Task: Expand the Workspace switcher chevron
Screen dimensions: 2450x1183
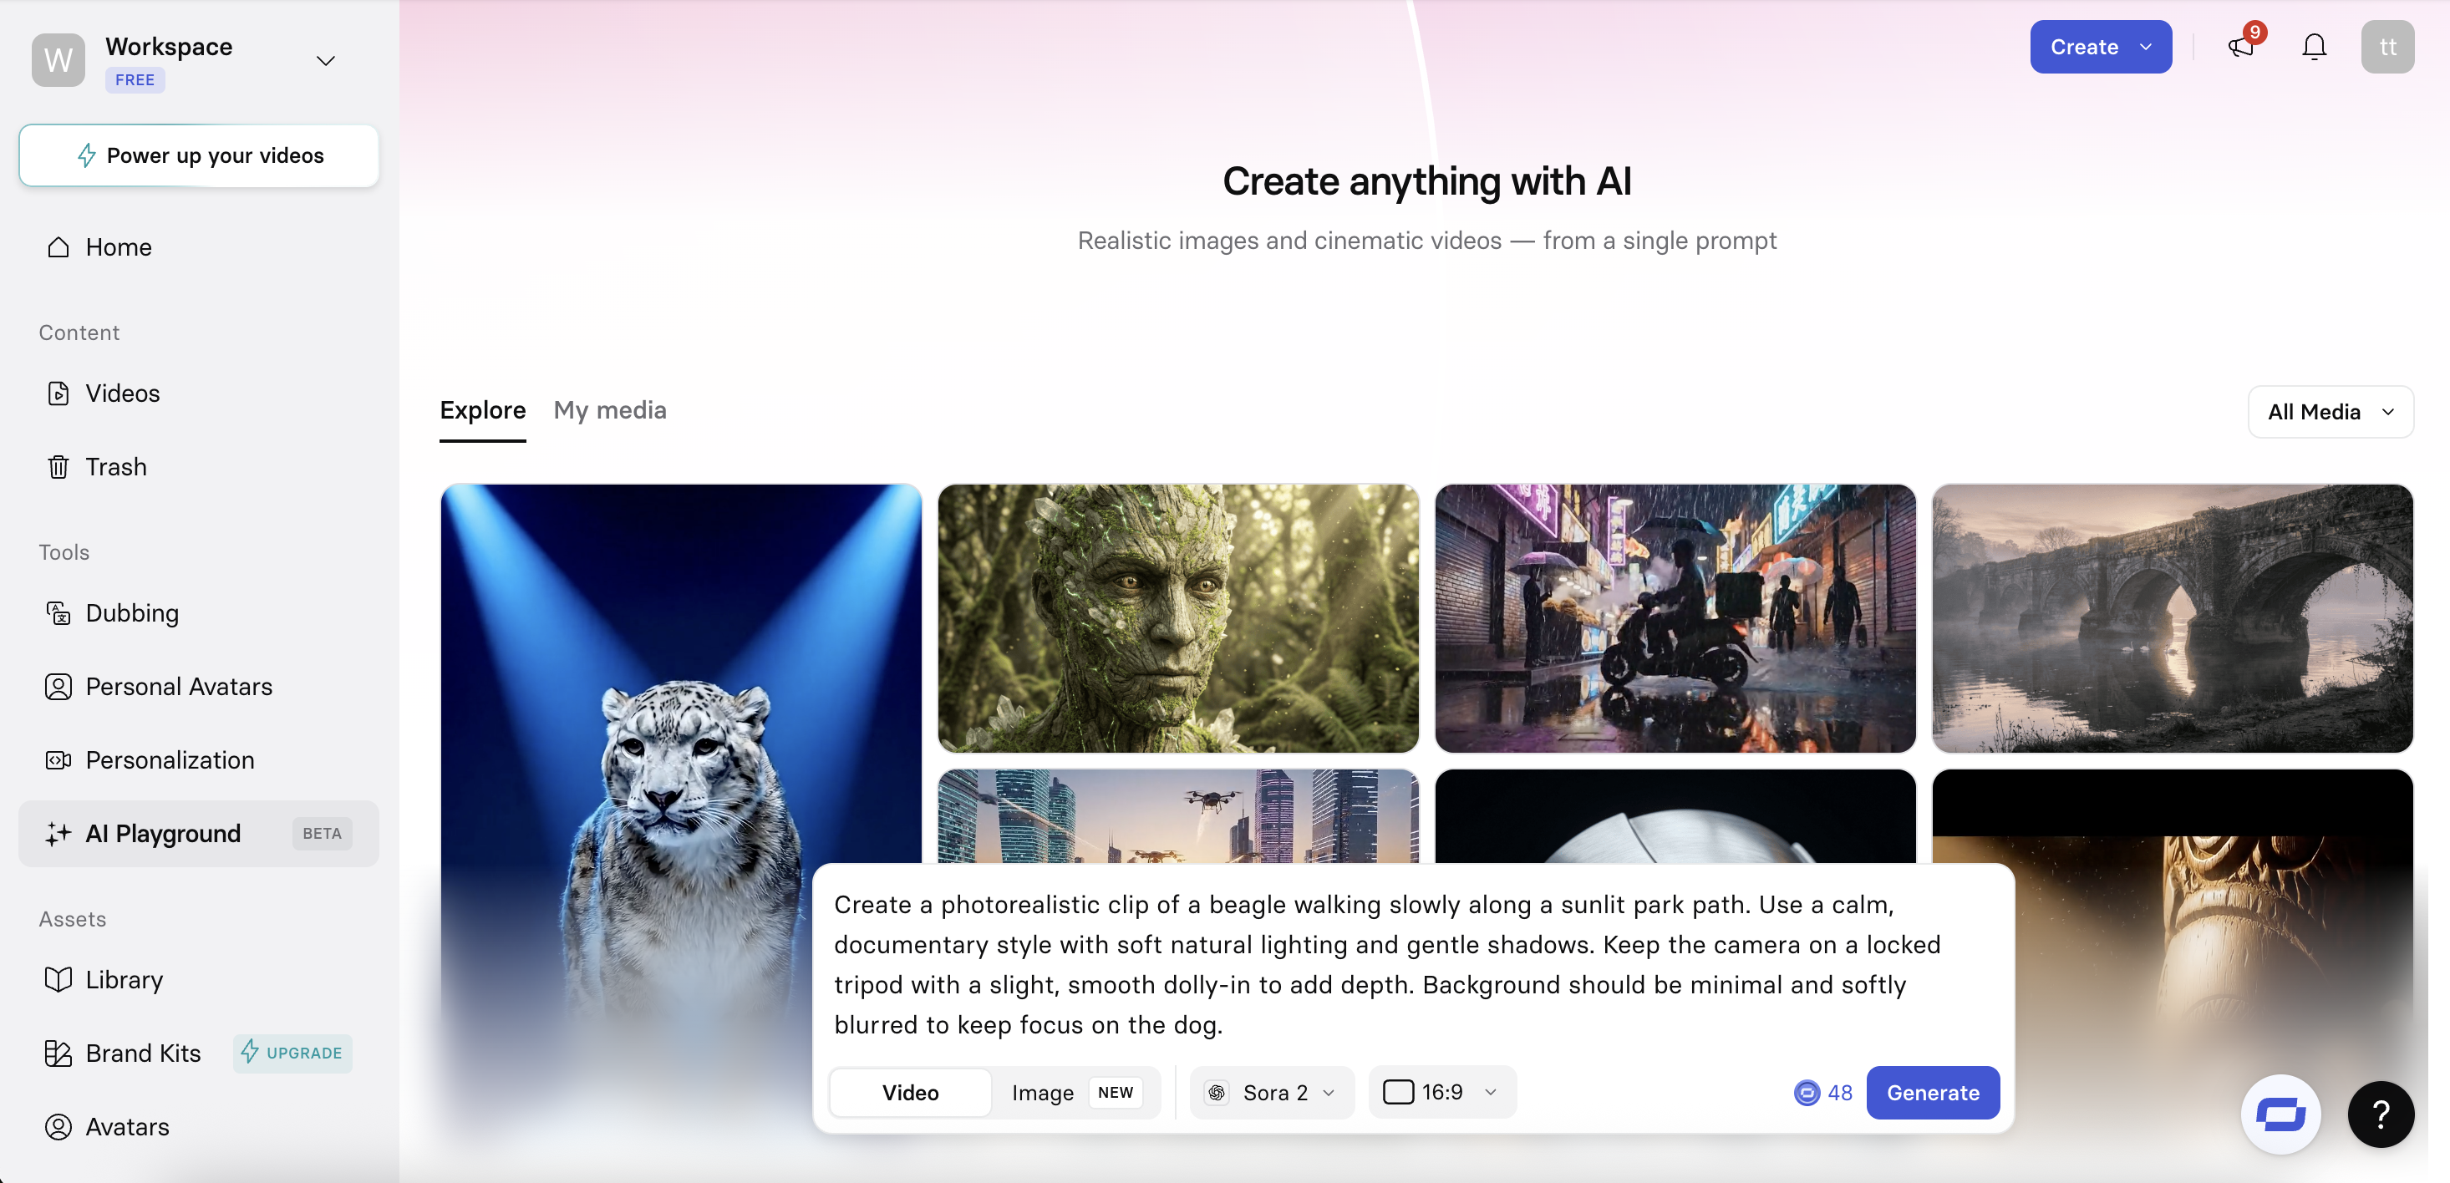Action: tap(325, 61)
